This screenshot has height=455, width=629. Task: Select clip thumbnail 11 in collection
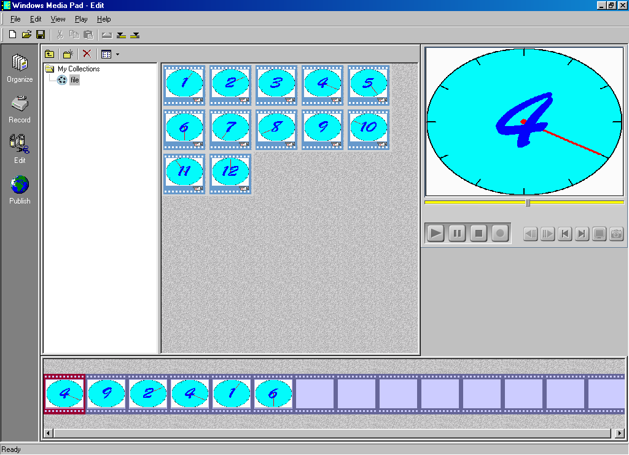point(184,174)
